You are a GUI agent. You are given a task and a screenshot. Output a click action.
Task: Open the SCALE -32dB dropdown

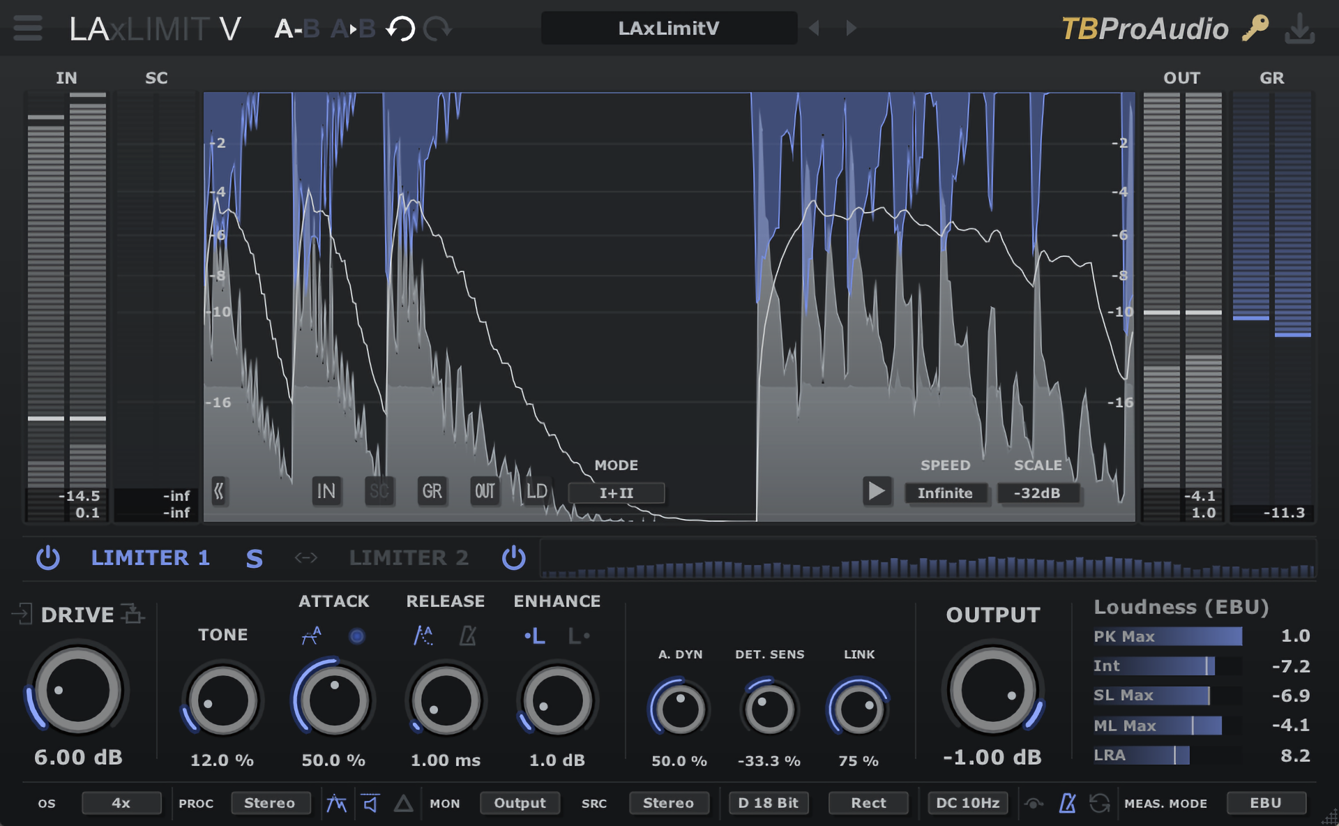pos(1037,493)
